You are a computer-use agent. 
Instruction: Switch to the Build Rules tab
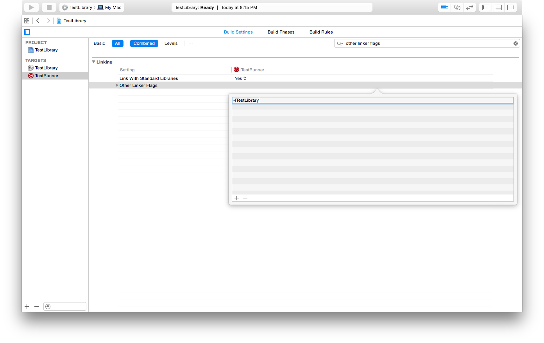[x=321, y=32]
